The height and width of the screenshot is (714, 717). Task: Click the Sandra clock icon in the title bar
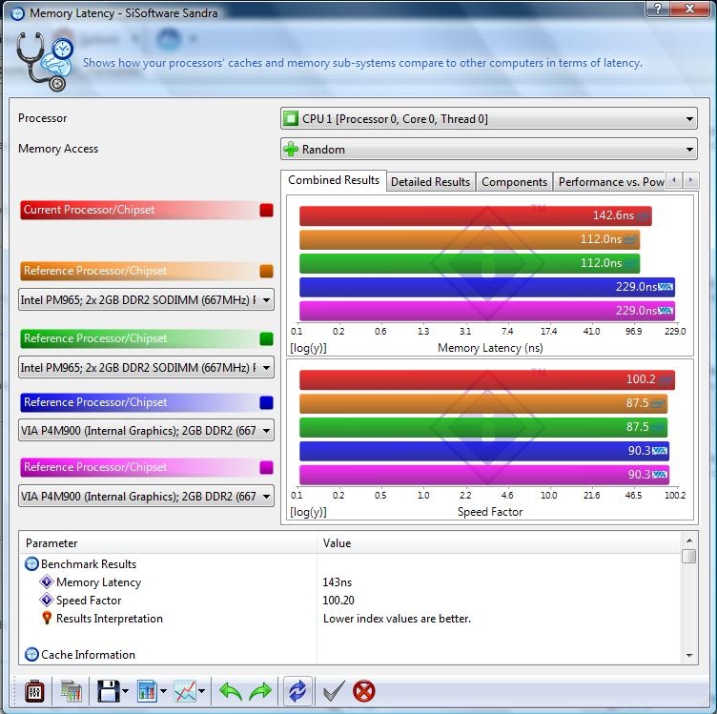pos(17,13)
